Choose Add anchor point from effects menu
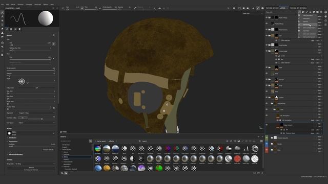Screen dimensions: 328x184 click(x=307, y=37)
